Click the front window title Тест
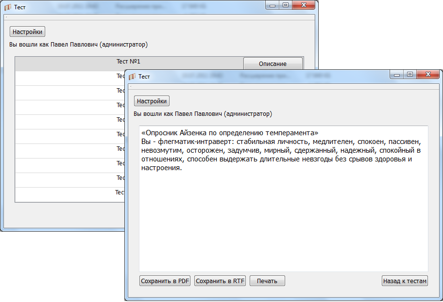The image size is (443, 302). click(144, 77)
